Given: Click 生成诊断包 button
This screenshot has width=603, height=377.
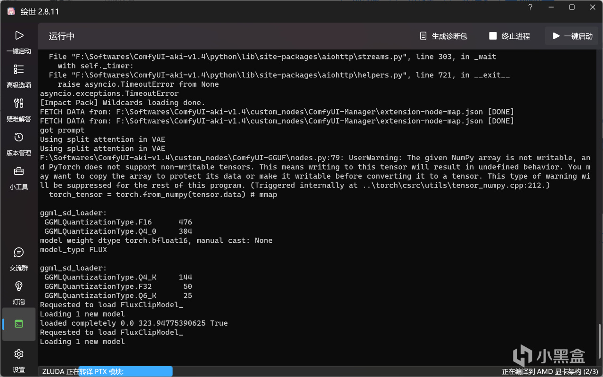Looking at the screenshot, I should coord(443,36).
